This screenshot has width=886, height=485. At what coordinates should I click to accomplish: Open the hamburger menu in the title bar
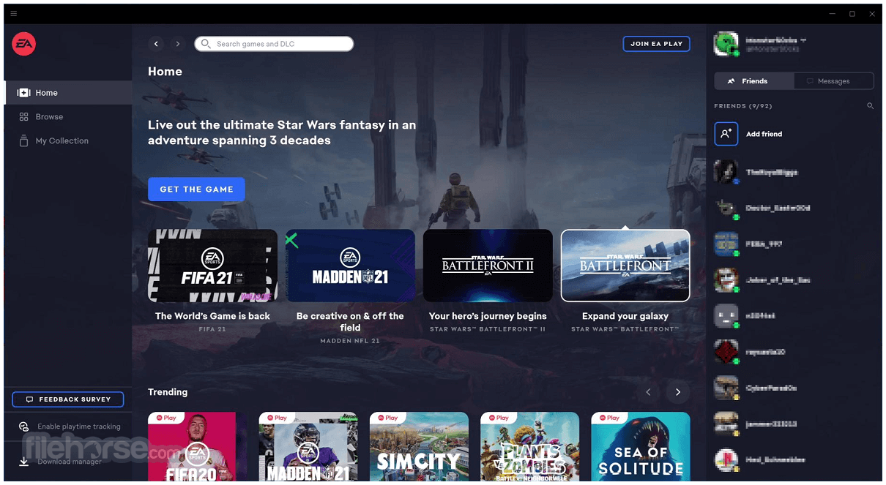pyautogui.click(x=14, y=14)
